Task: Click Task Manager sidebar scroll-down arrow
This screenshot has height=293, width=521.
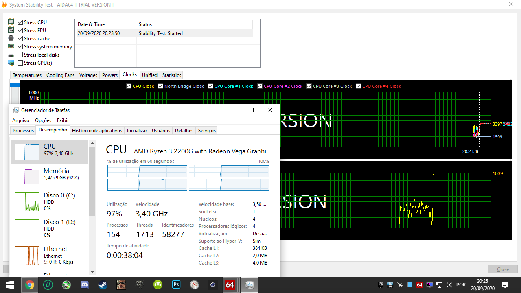Action: 92,271
